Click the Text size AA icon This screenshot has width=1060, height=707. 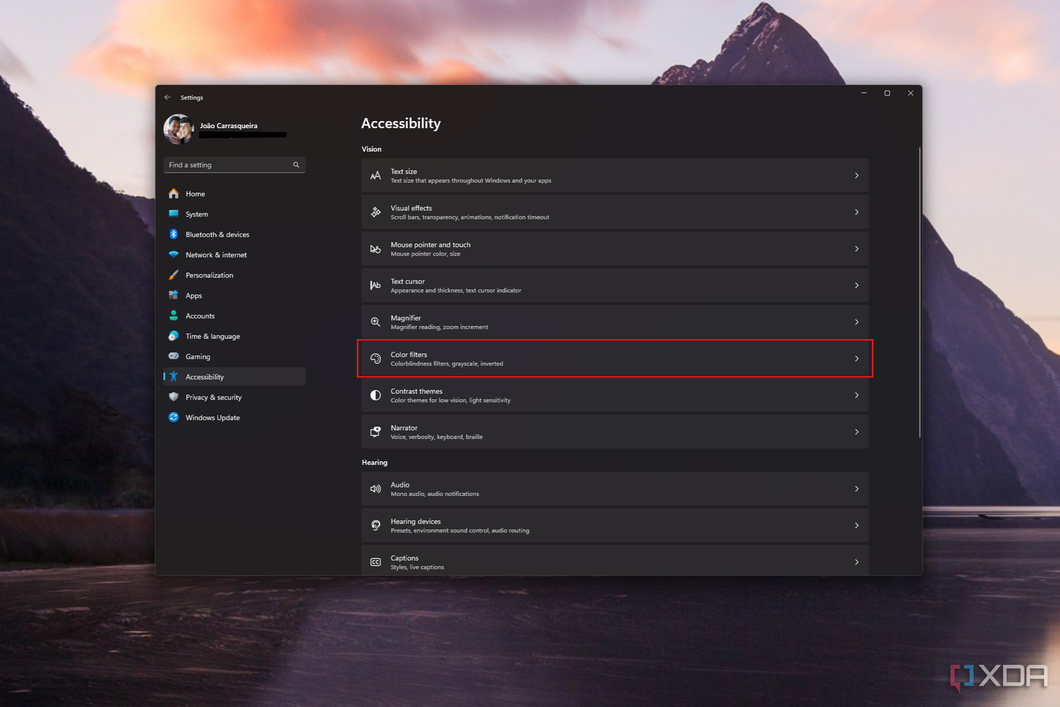tap(375, 175)
